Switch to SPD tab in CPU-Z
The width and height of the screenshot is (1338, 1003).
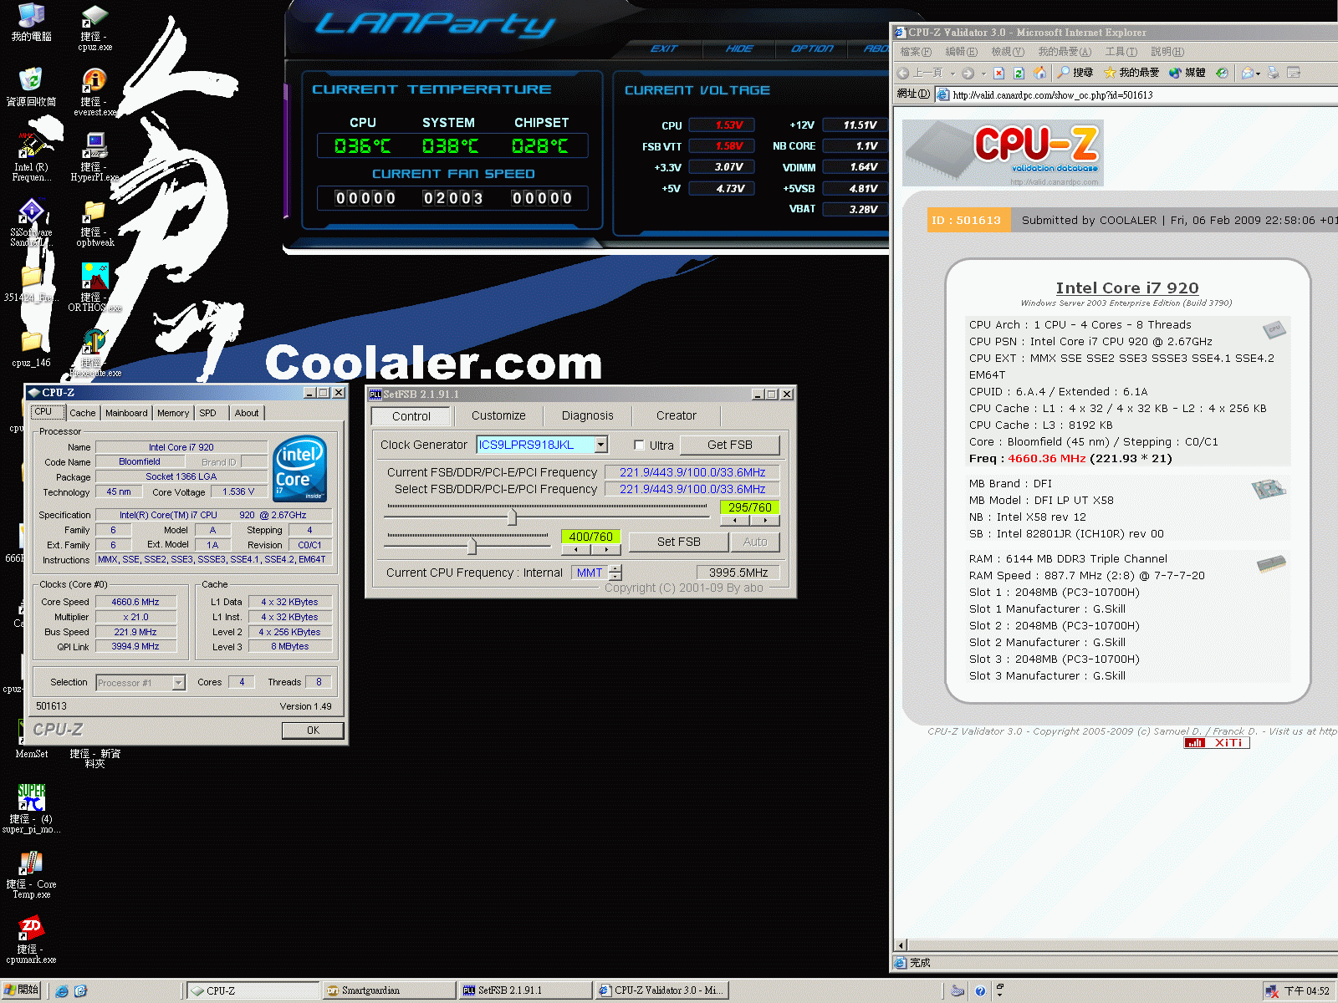click(x=207, y=413)
